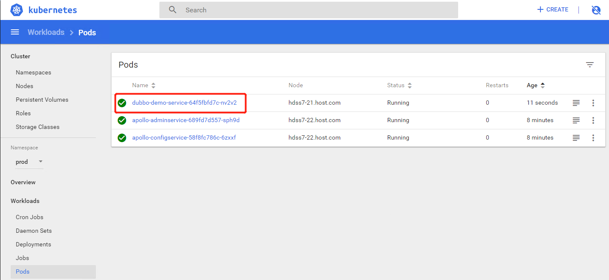Open the filter icon in Pods card
This screenshot has height=280, width=609.
tap(589, 65)
